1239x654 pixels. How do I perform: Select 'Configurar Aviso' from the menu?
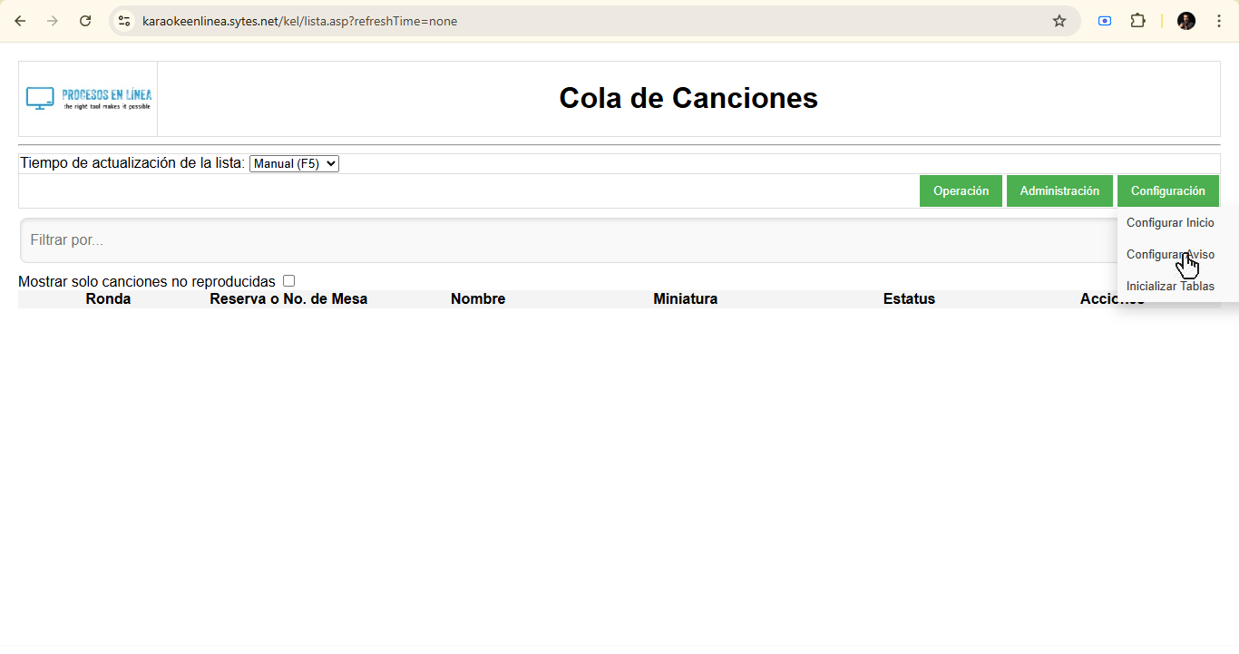(x=1170, y=254)
